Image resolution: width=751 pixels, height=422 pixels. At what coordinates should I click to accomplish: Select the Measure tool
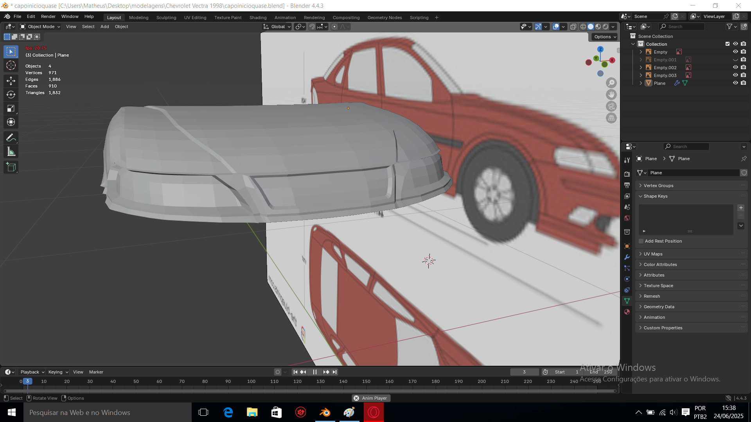click(x=11, y=152)
